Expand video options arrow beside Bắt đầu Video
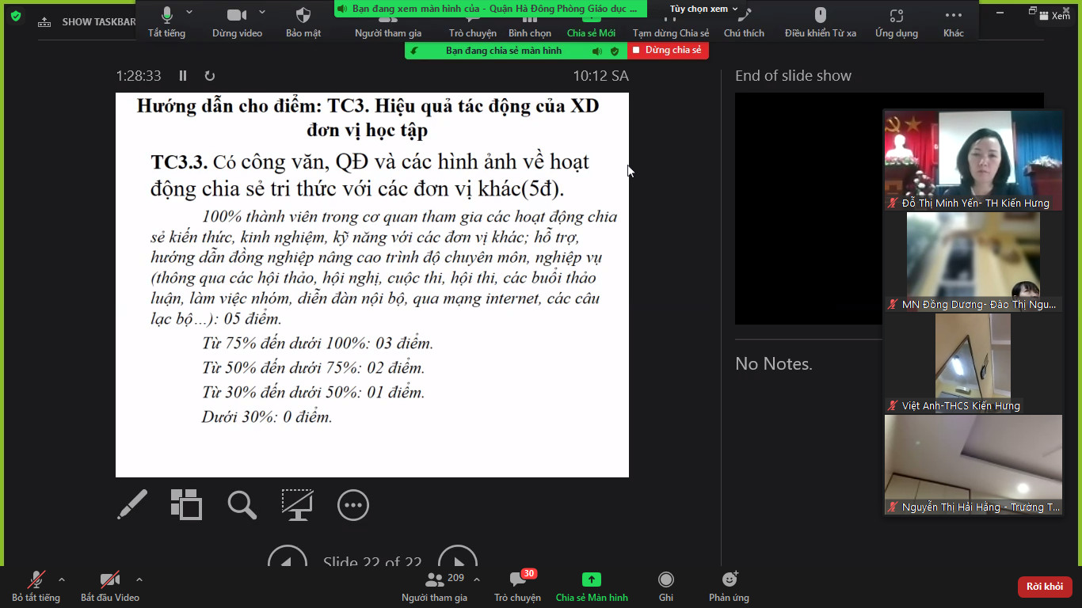The height and width of the screenshot is (608, 1082). 139,579
